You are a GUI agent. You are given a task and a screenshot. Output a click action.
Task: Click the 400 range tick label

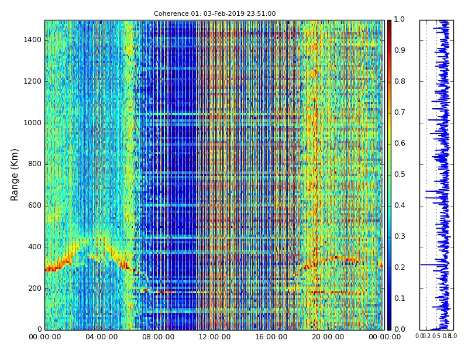[x=35, y=247]
